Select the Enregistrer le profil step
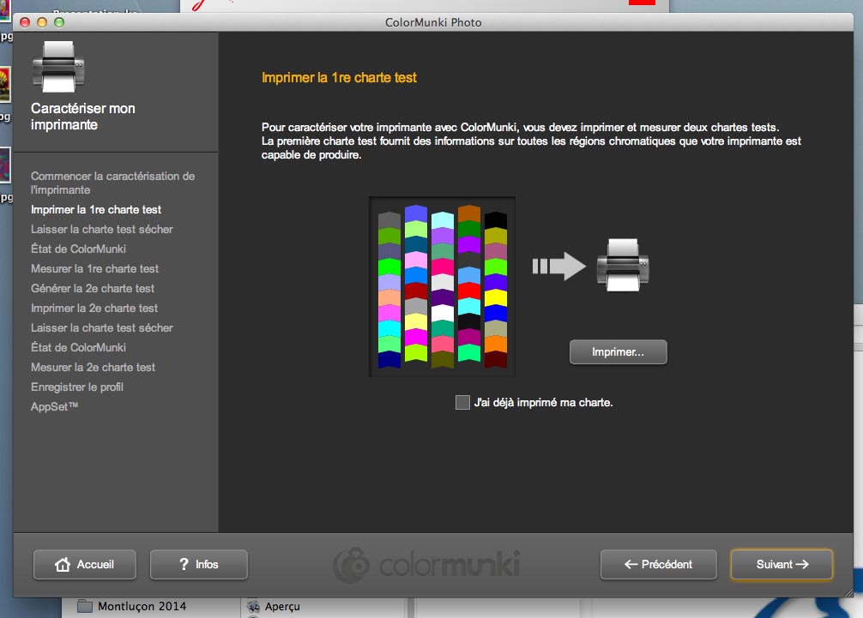 coord(77,387)
